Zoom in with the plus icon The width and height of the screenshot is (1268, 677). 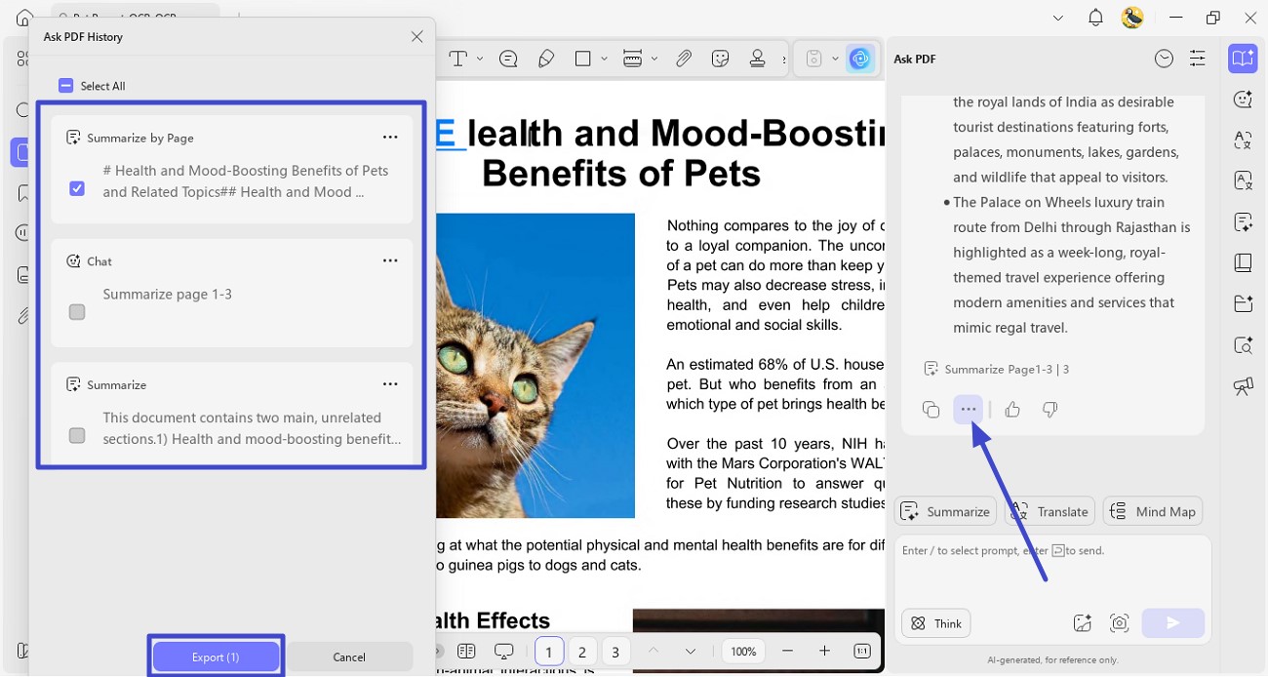coord(824,651)
